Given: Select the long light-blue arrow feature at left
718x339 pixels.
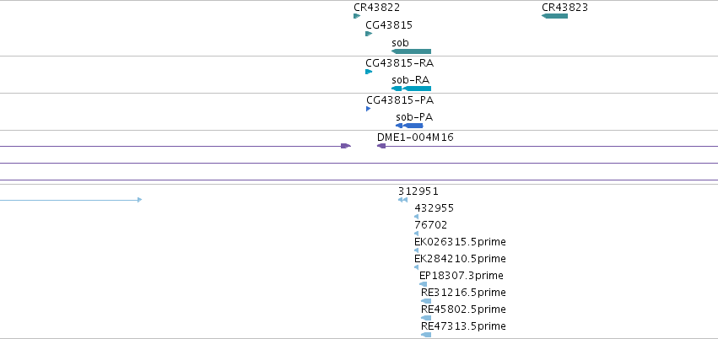Looking at the screenshot, I should 71,200.
